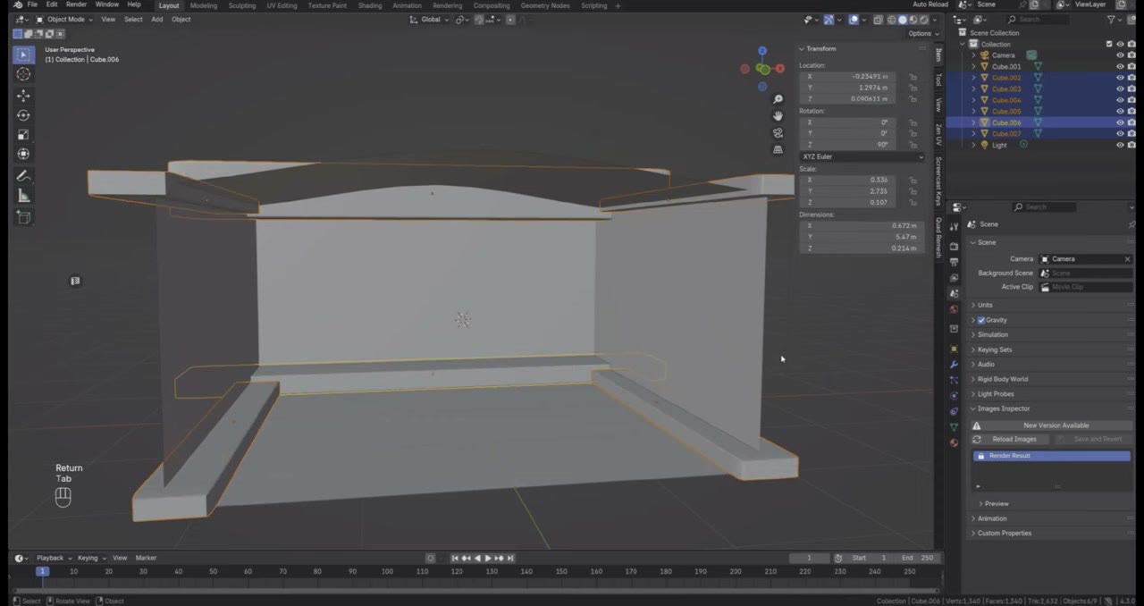Toggle Collection exclude checkbox in outliner
Viewport: 1144px width, 606px height.
coord(1109,44)
